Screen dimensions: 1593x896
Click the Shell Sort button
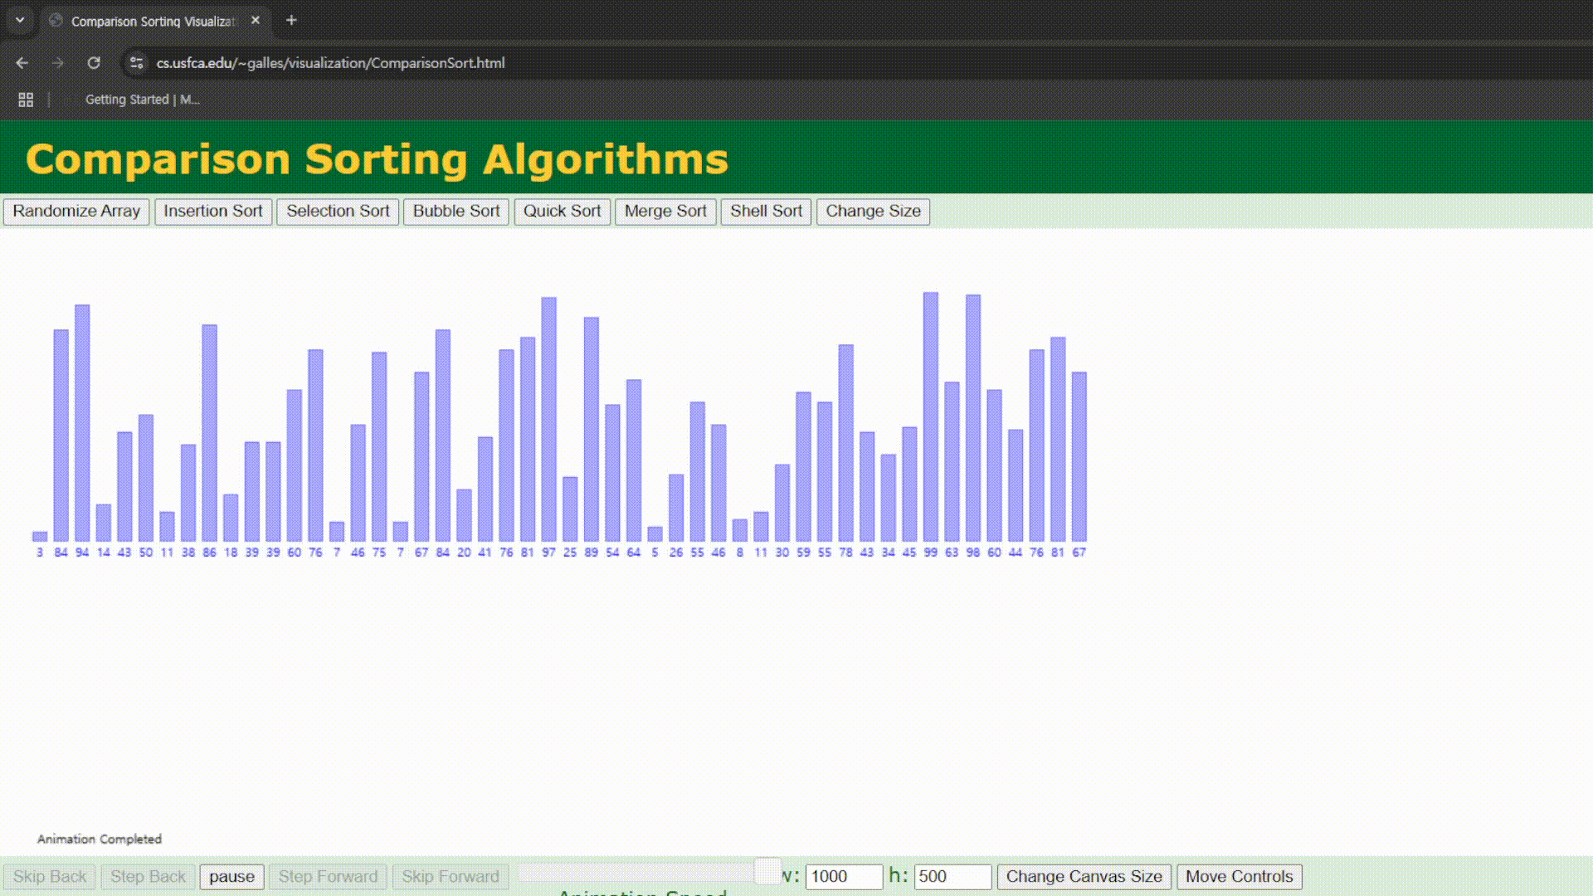pos(766,212)
